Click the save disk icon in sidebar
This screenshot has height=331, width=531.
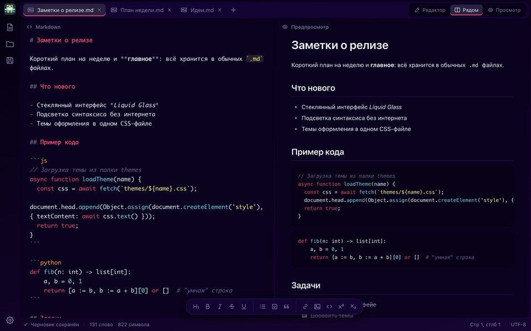[x=10, y=61]
